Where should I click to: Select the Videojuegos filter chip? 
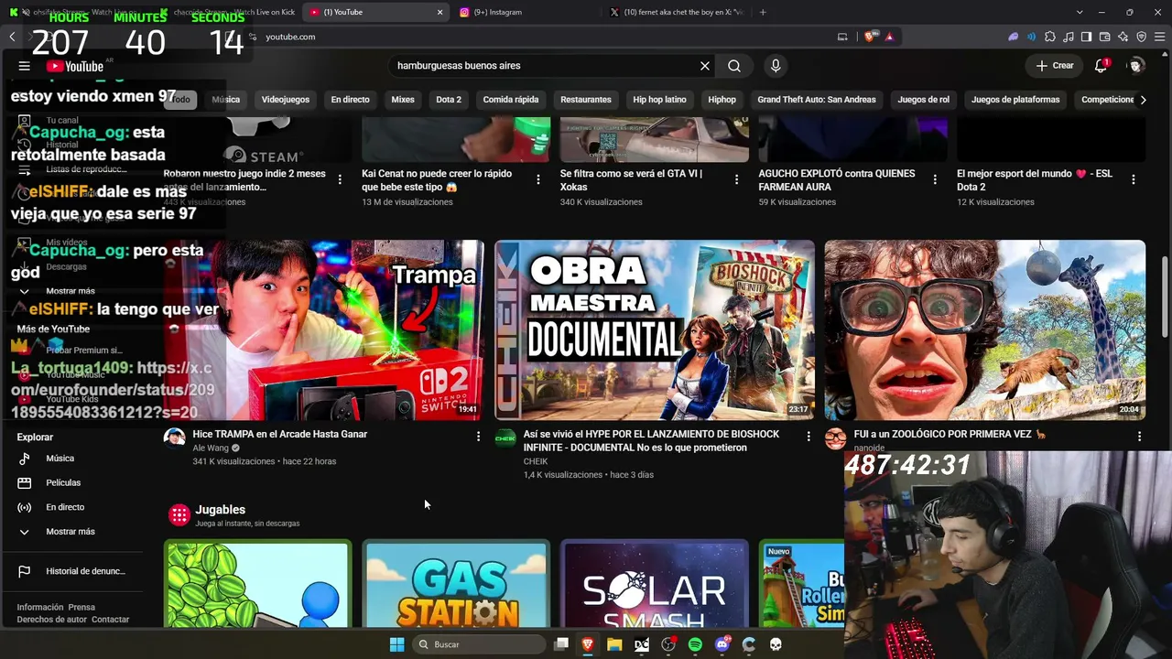click(286, 100)
